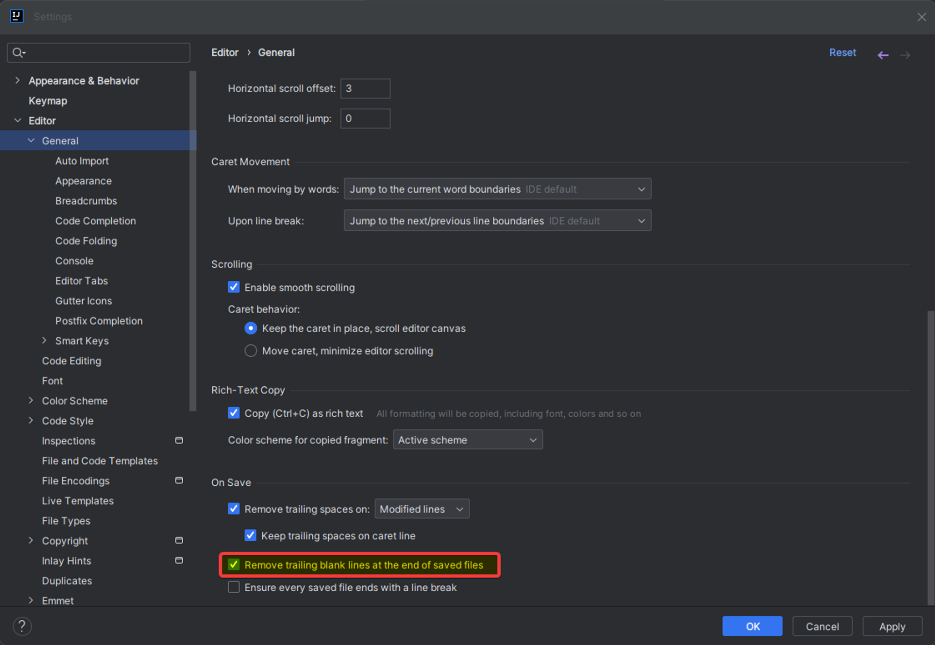Open File Encodings settings

point(75,481)
